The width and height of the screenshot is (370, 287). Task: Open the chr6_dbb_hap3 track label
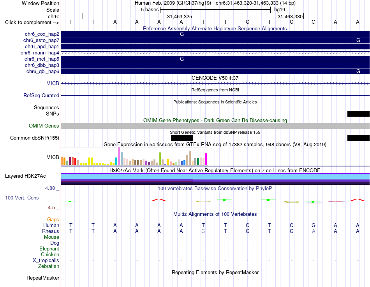point(42,65)
